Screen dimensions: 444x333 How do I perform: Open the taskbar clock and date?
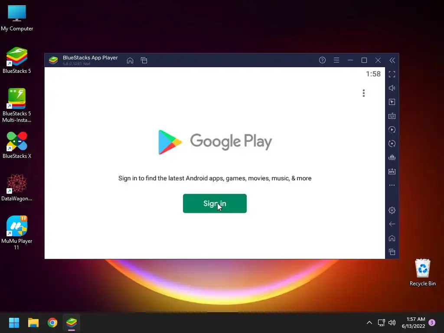(x=413, y=323)
